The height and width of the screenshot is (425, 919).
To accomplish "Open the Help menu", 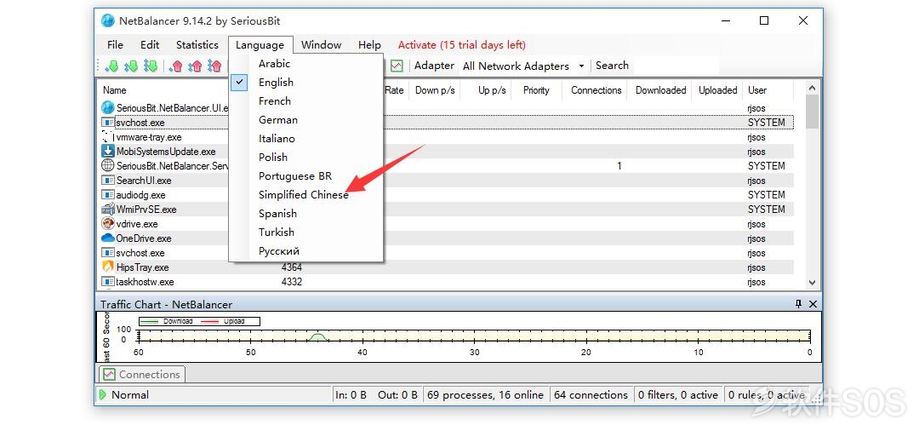I will pyautogui.click(x=369, y=44).
